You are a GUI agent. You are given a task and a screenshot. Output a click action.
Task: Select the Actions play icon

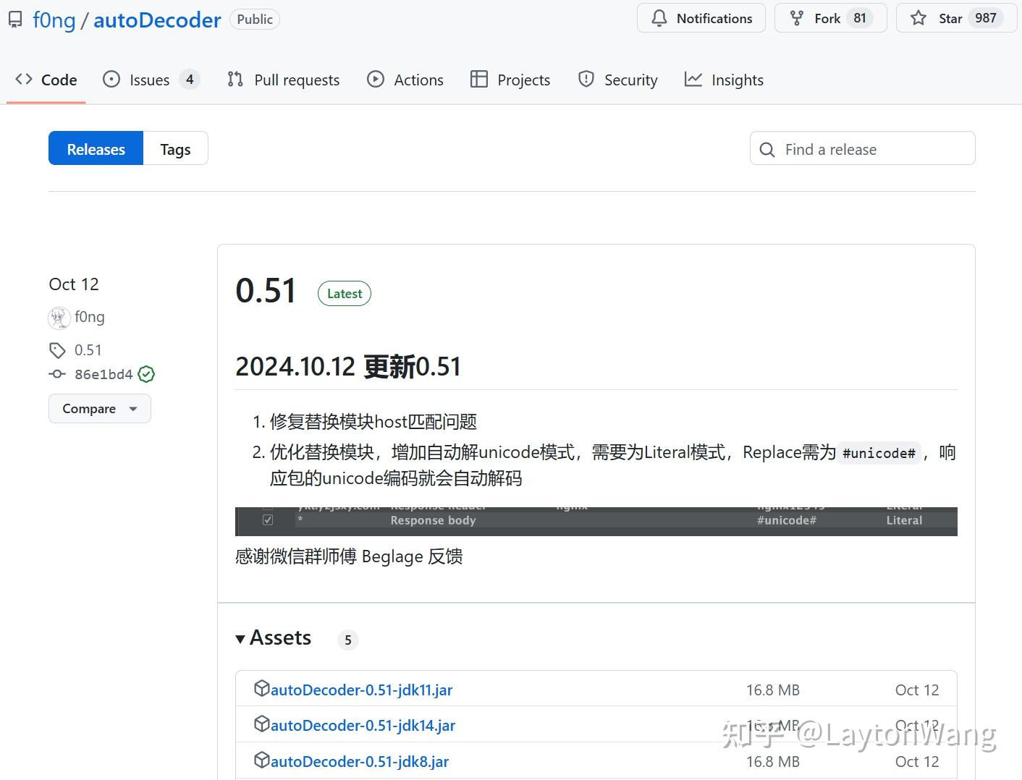click(376, 80)
